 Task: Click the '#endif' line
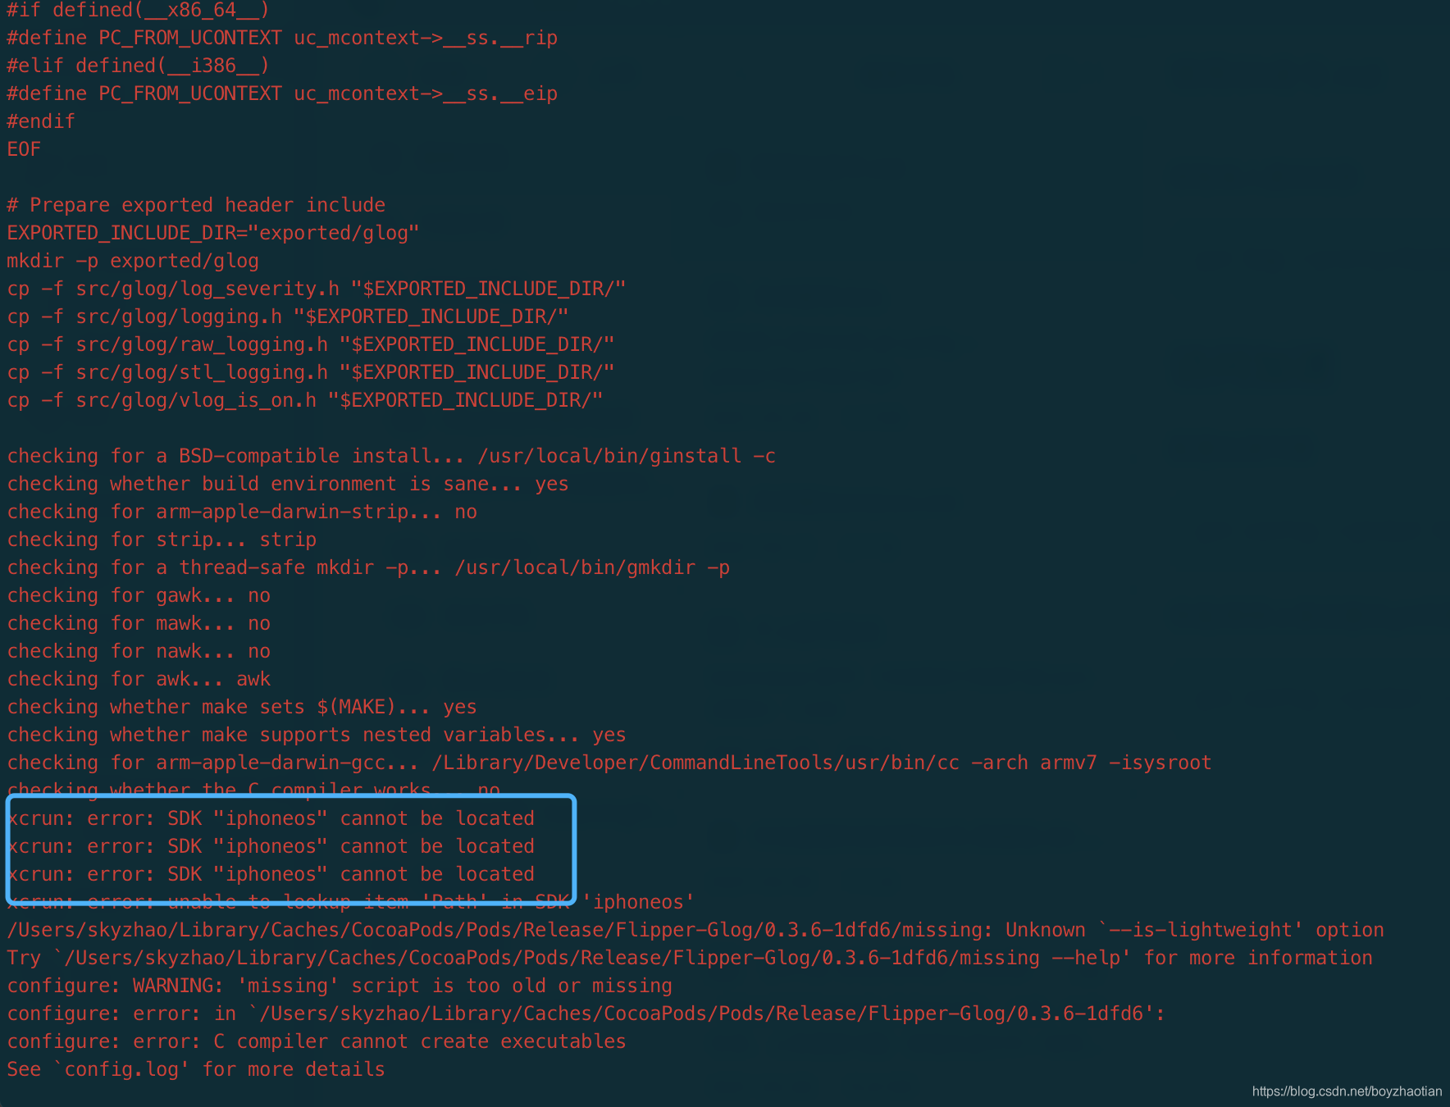[41, 121]
